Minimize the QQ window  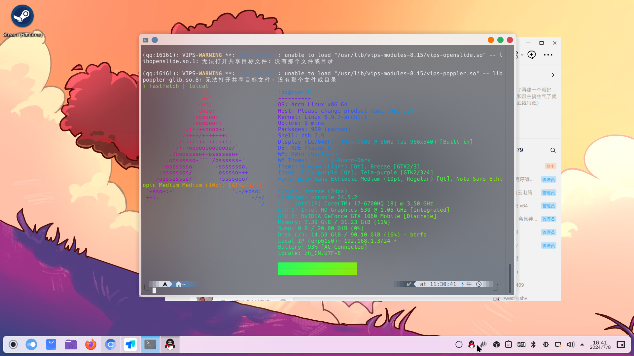click(x=528, y=43)
